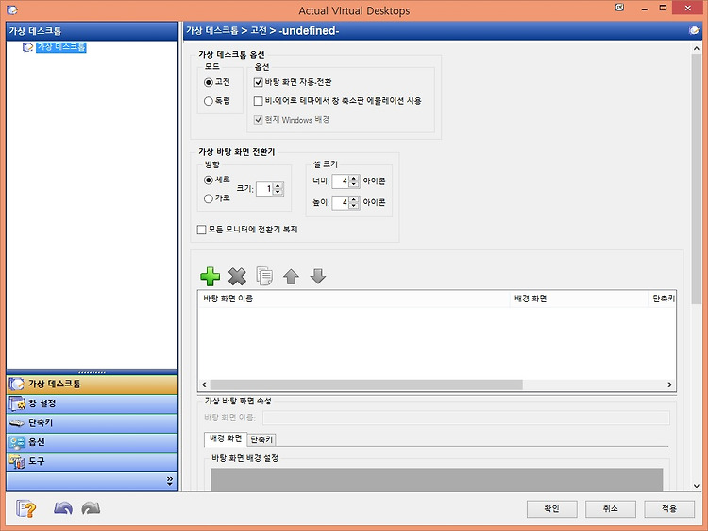
Task: Click the 확인 button
Action: point(552,509)
